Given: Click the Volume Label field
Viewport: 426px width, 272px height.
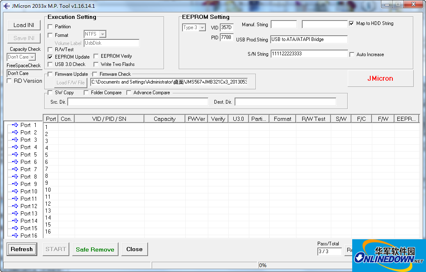Looking at the screenshot, I should (x=112, y=43).
